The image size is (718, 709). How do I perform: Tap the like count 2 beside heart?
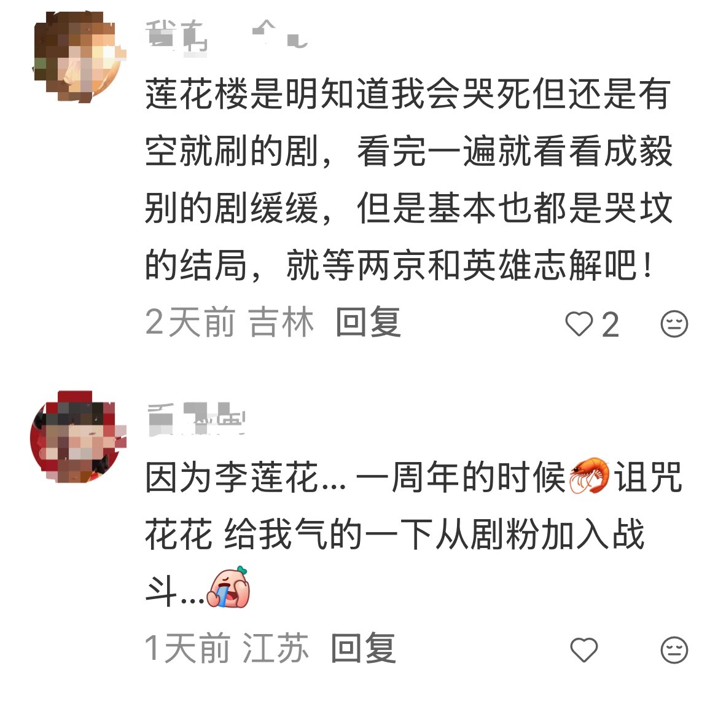coord(611,325)
